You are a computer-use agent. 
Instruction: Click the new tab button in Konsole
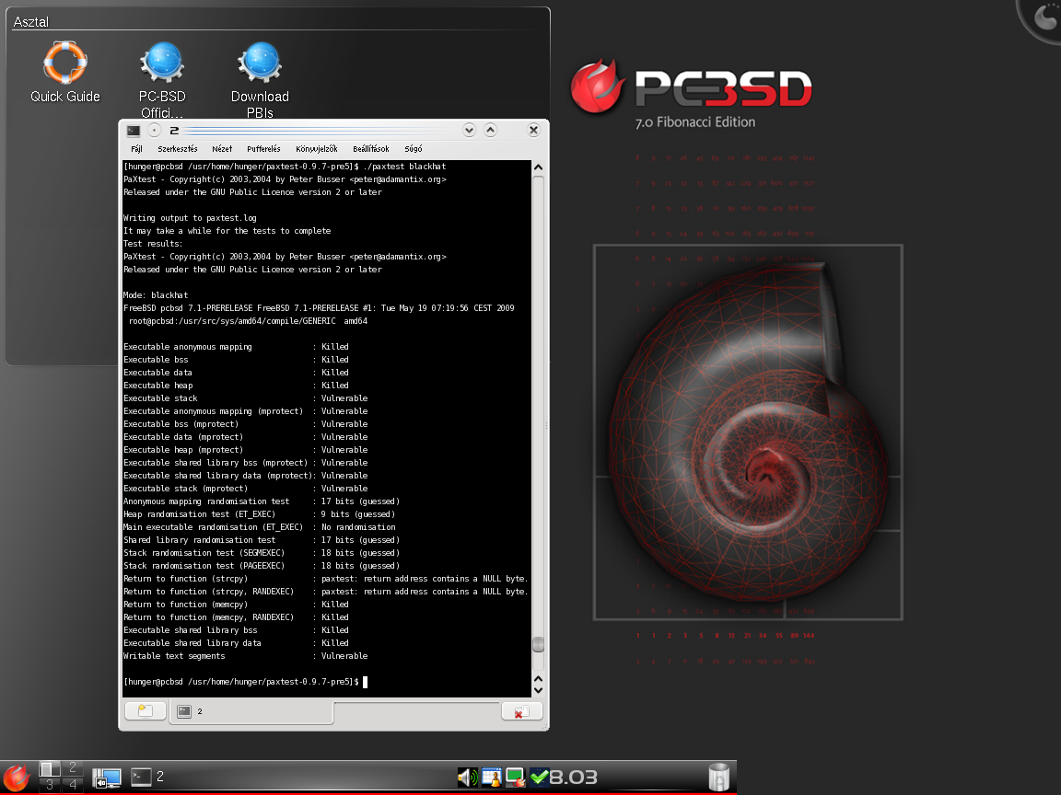(146, 711)
